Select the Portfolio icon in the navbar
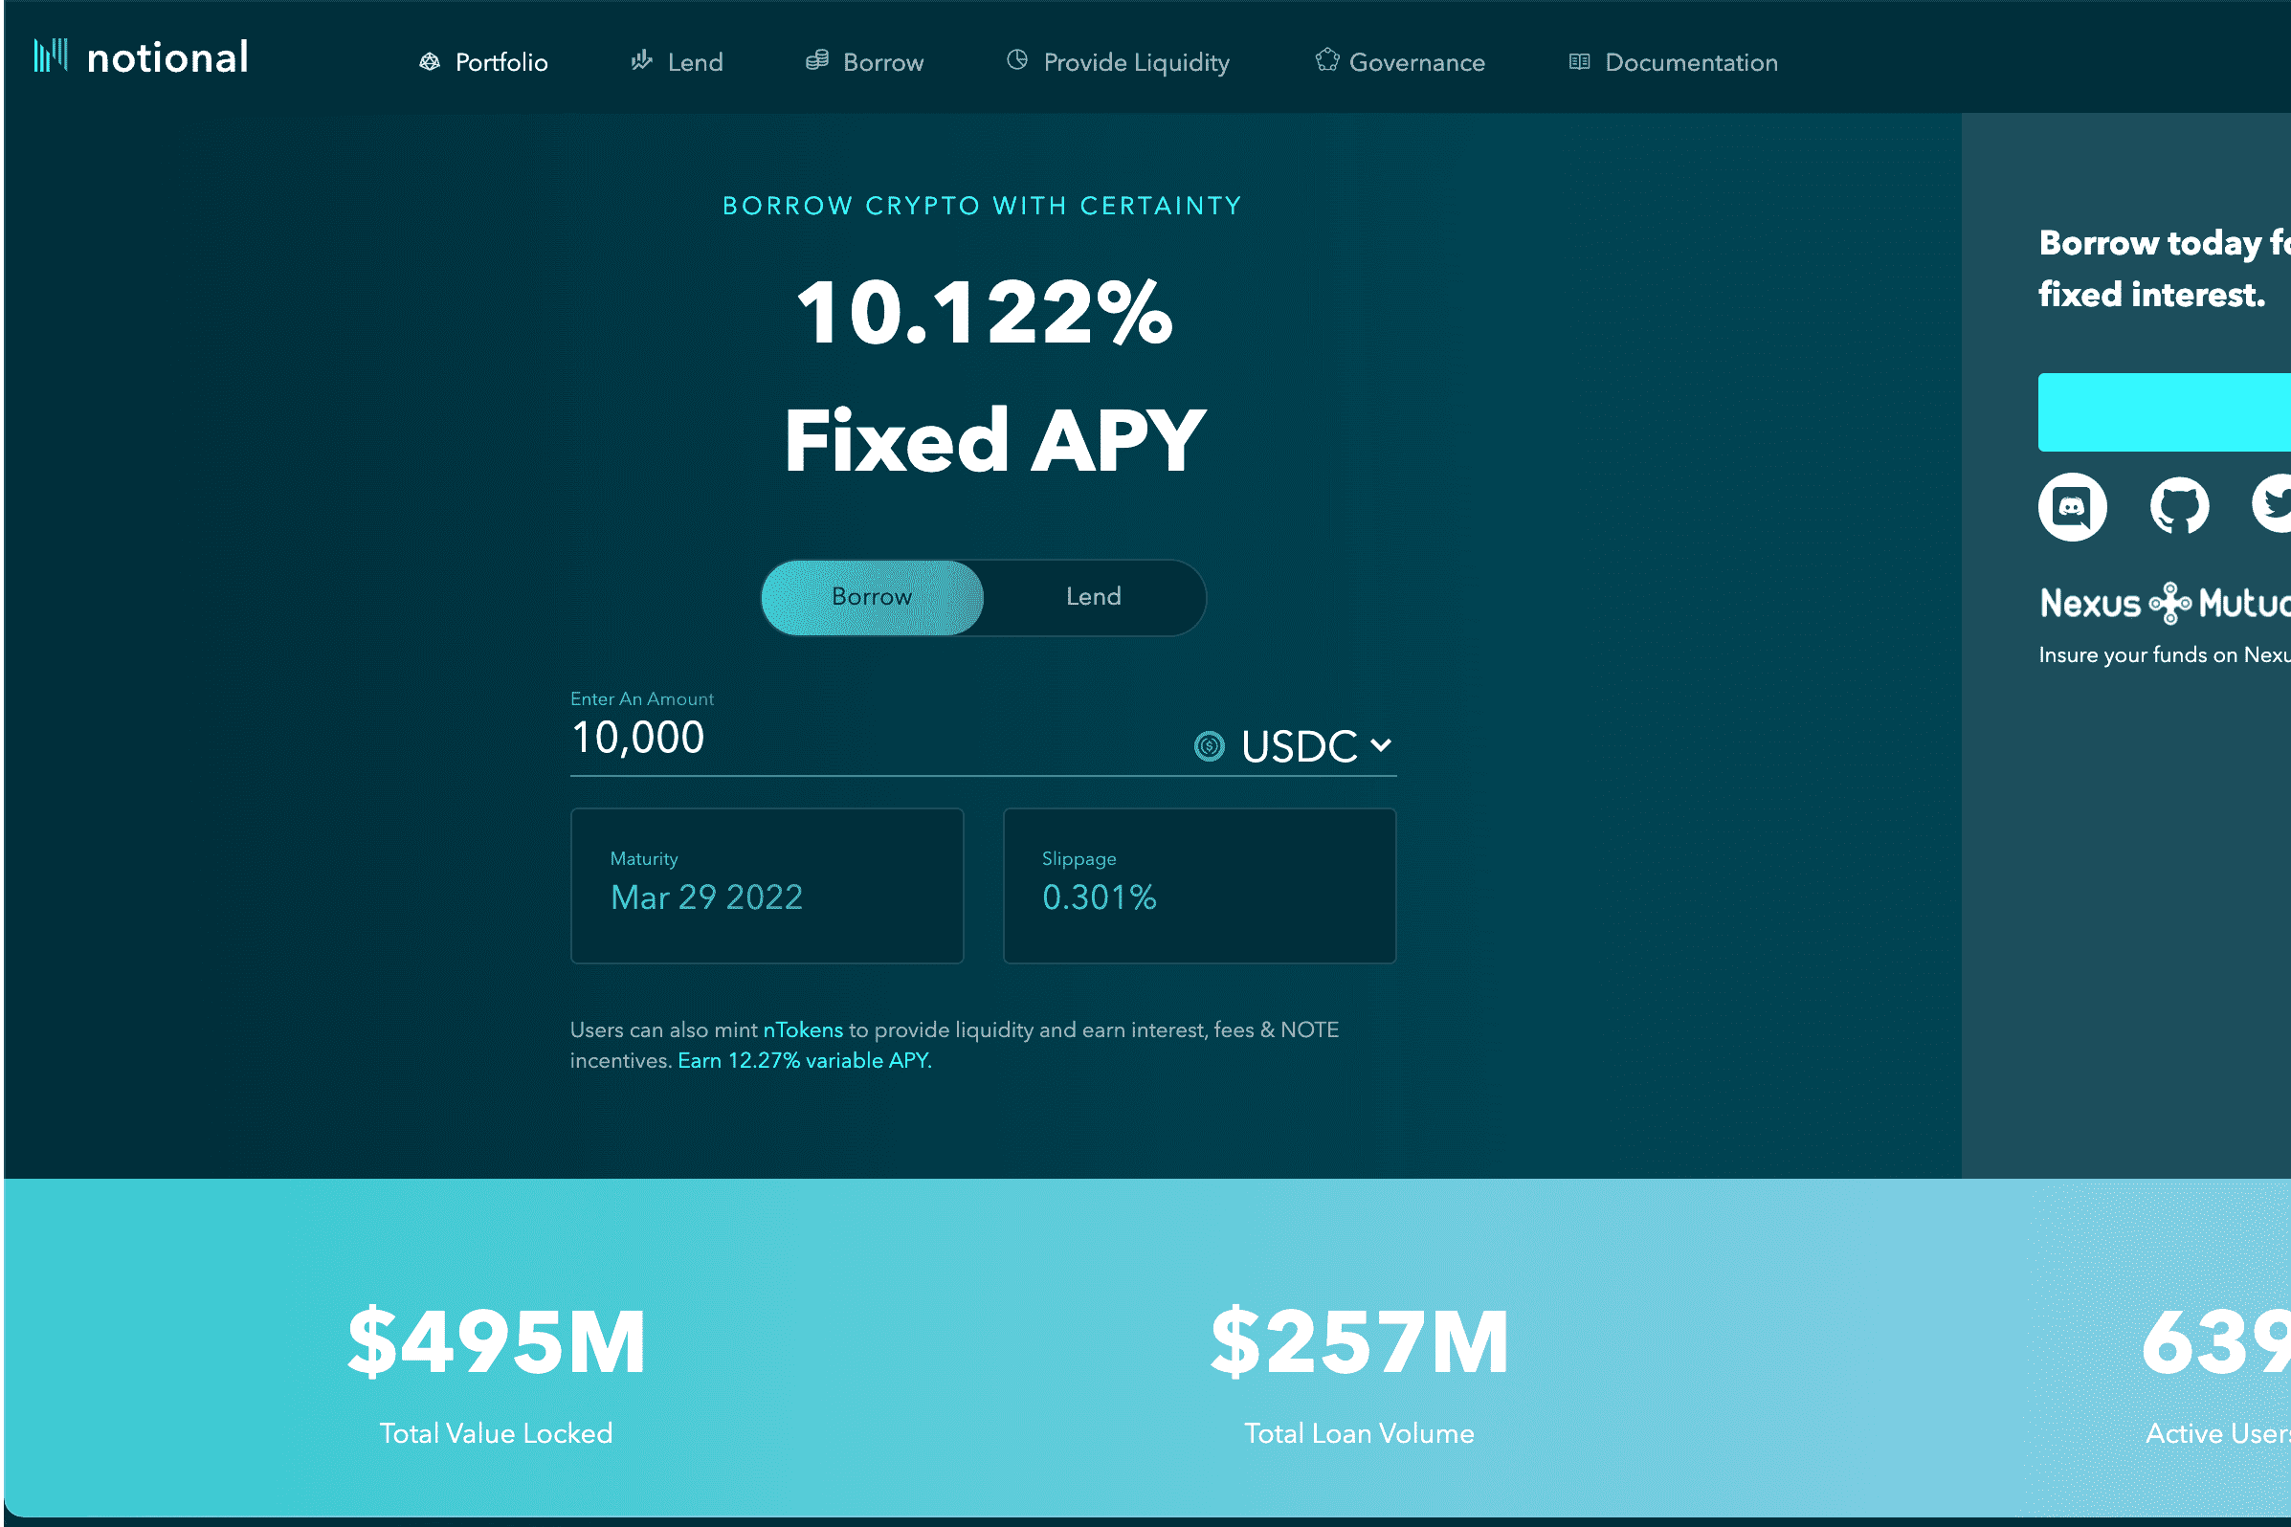The width and height of the screenshot is (2291, 1527). tap(431, 61)
